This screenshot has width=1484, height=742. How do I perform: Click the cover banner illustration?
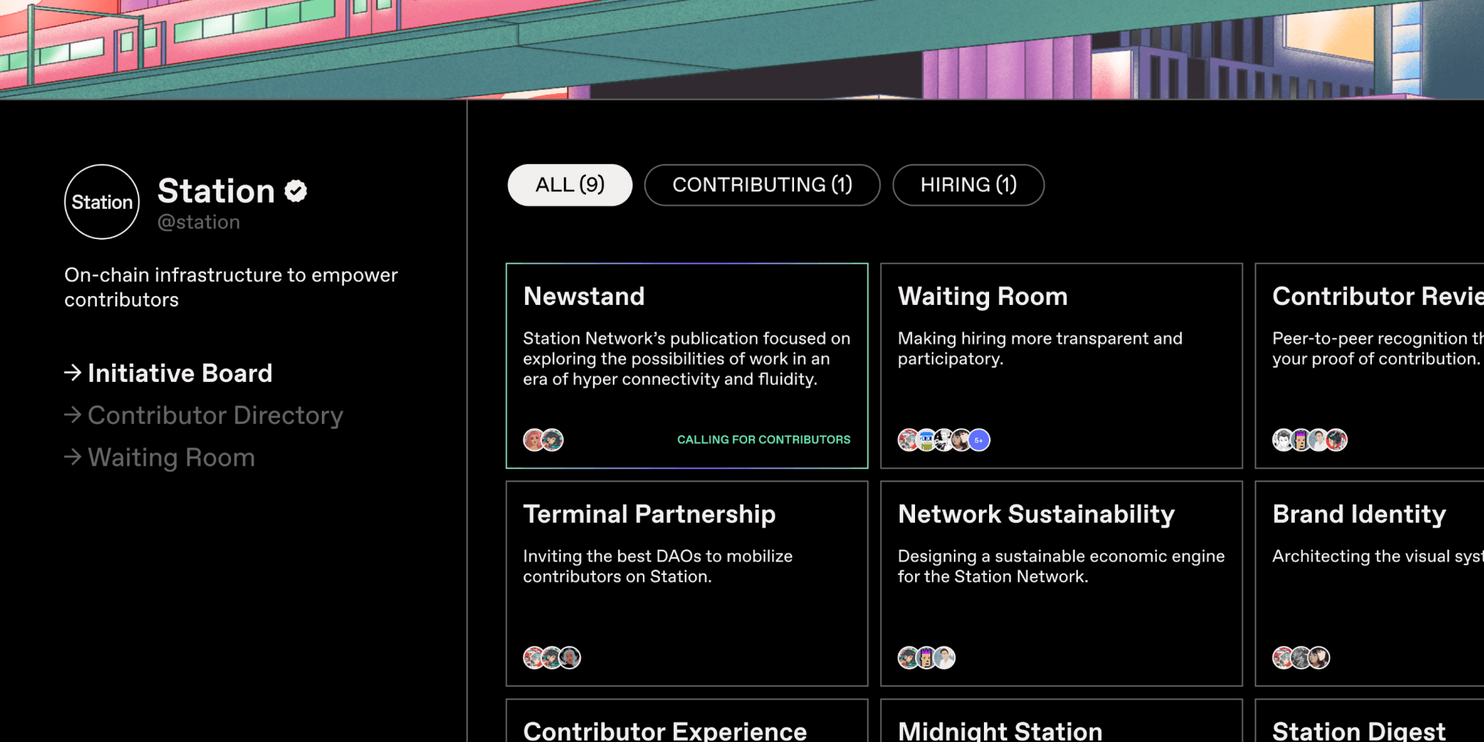742,49
